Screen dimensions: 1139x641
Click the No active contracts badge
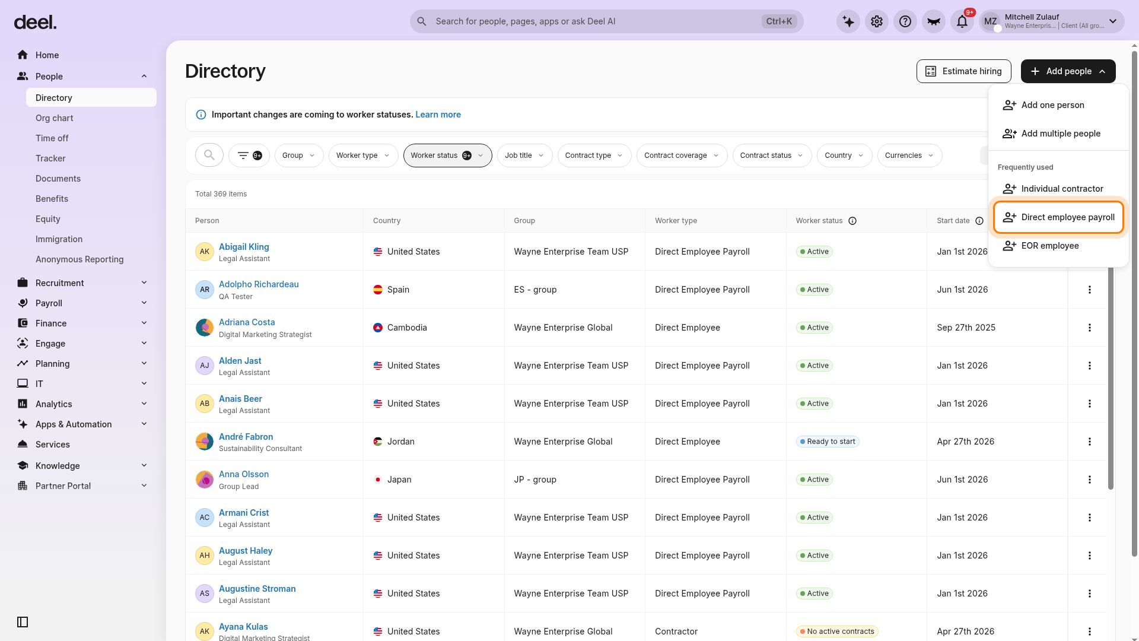click(837, 632)
